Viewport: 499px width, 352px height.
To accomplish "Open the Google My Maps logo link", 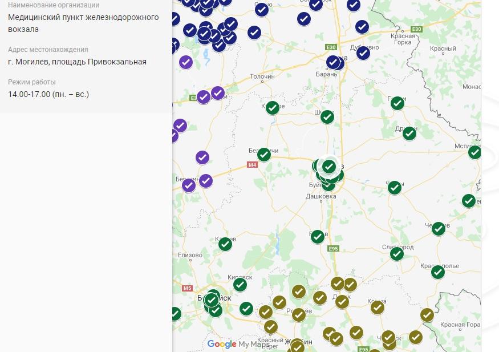I will [x=237, y=344].
